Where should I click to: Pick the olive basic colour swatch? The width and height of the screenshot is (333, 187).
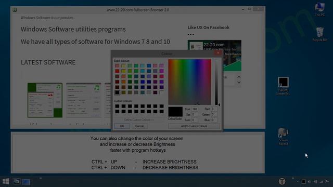click(123, 92)
